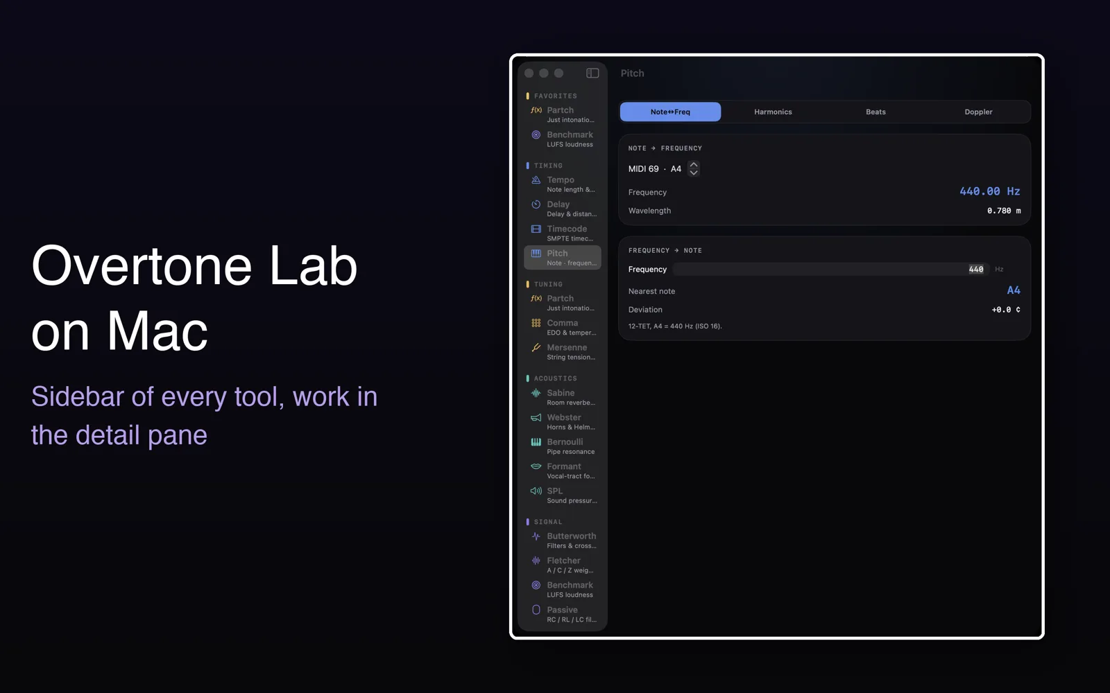
Task: Click the A4 nearest note value
Action: pos(1014,290)
